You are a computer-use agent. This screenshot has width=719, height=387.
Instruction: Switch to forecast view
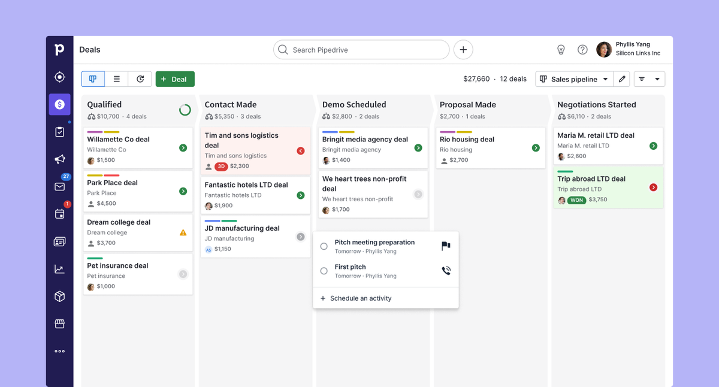pos(140,79)
